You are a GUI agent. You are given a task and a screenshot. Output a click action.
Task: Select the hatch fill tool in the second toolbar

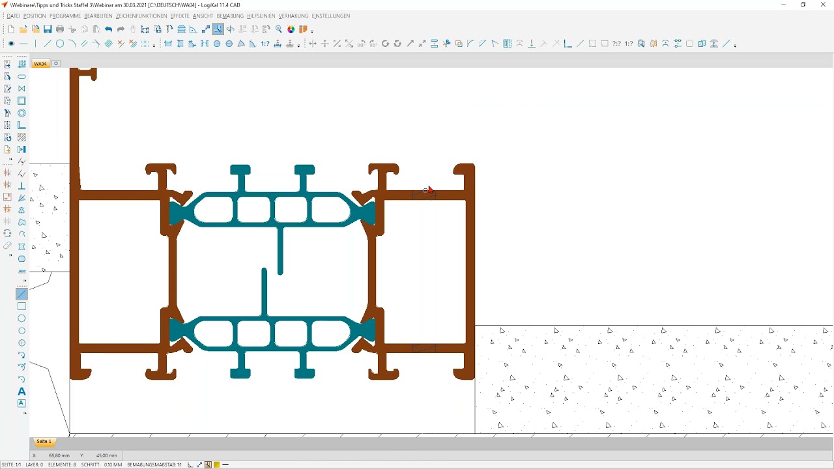point(109,44)
